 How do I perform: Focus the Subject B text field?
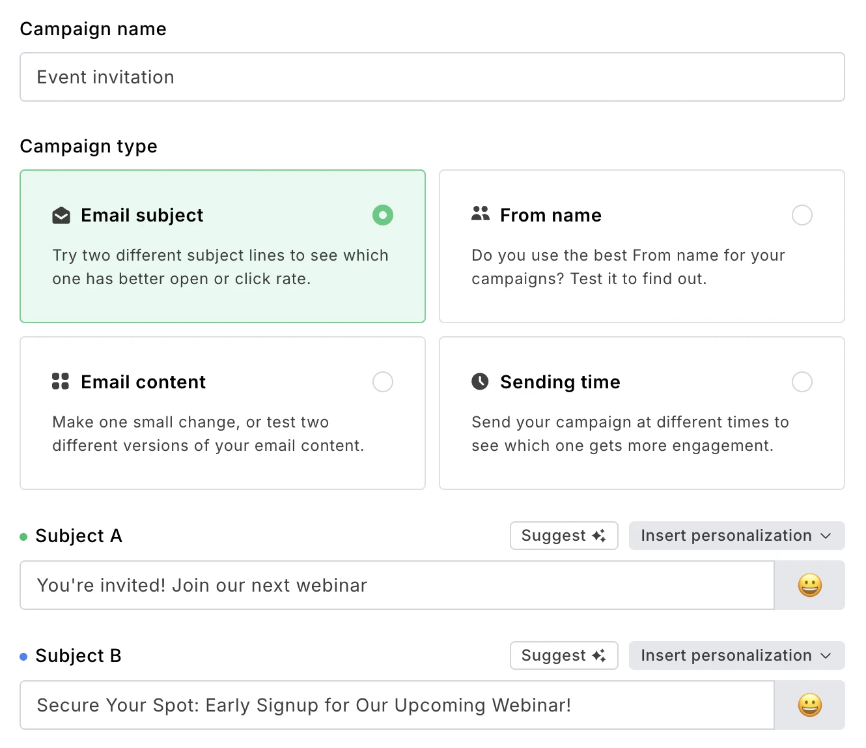pyautogui.click(x=397, y=705)
